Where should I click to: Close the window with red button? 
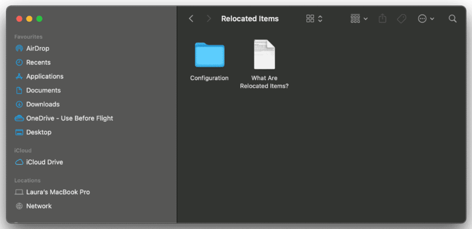coord(19,19)
